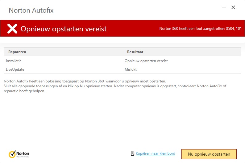Close the Norton Autofix dialog
Screen dimensions: 245x163
coord(234,7)
